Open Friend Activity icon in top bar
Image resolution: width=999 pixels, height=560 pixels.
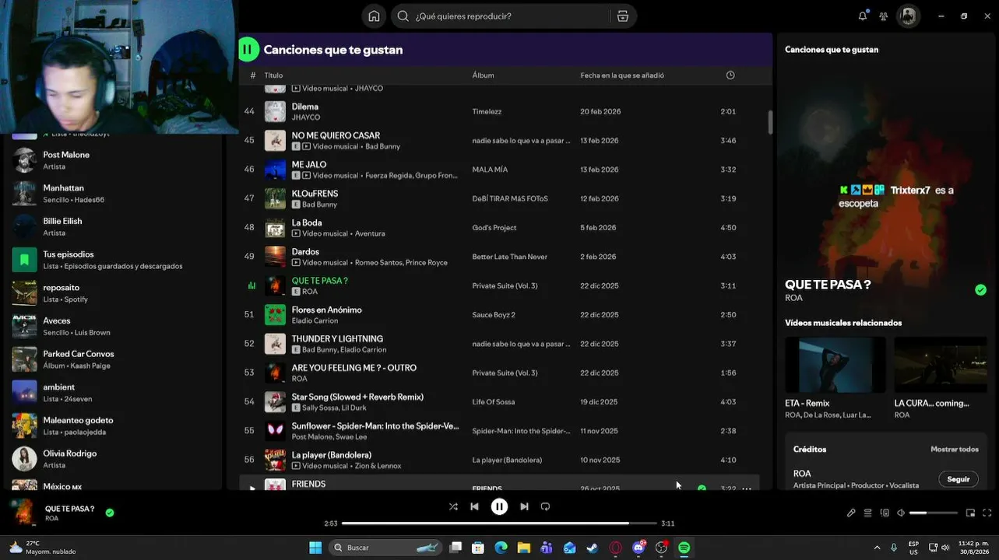coord(884,16)
